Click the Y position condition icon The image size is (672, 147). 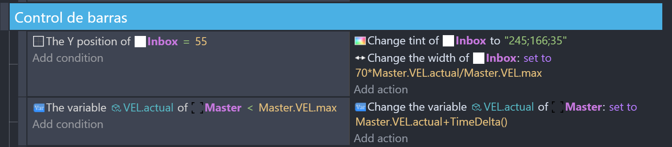(x=38, y=41)
